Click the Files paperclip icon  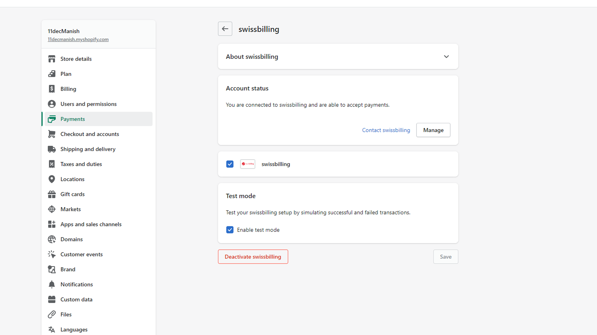click(52, 315)
